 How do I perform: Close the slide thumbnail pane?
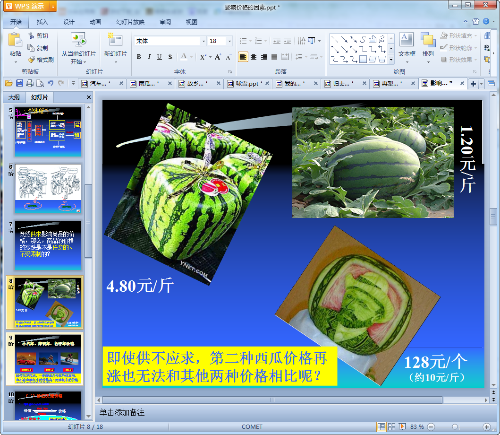point(89,97)
